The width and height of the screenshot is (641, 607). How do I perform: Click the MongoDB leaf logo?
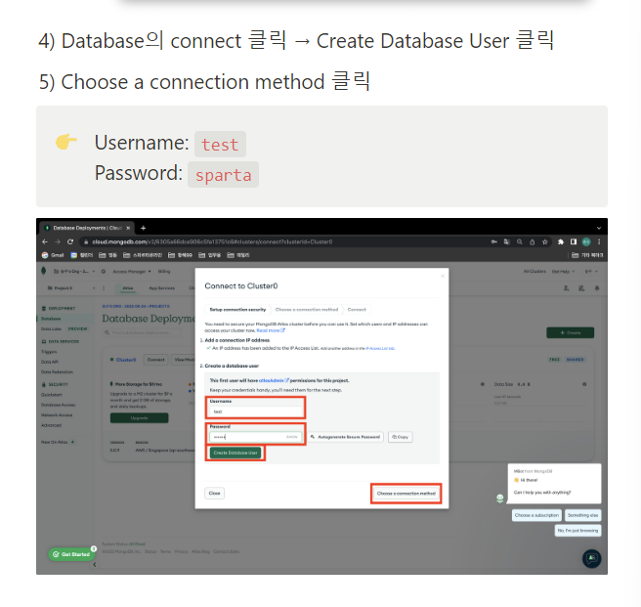click(44, 271)
